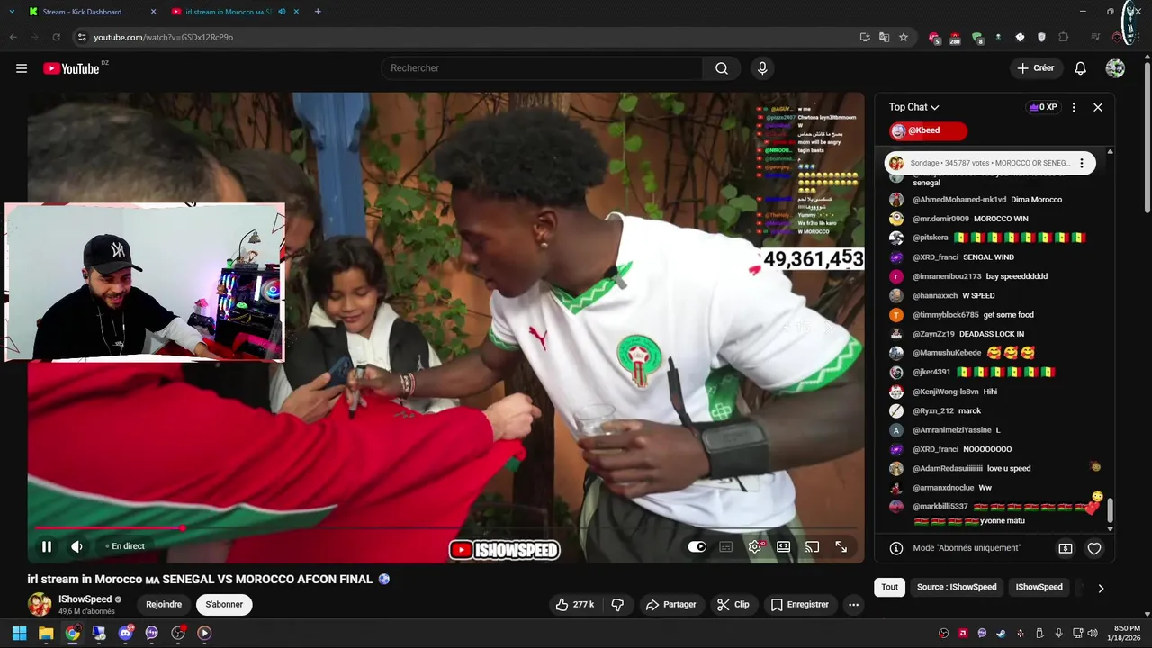Screen dimensions: 1152x648
Task: Dislike the video
Action: (617, 605)
